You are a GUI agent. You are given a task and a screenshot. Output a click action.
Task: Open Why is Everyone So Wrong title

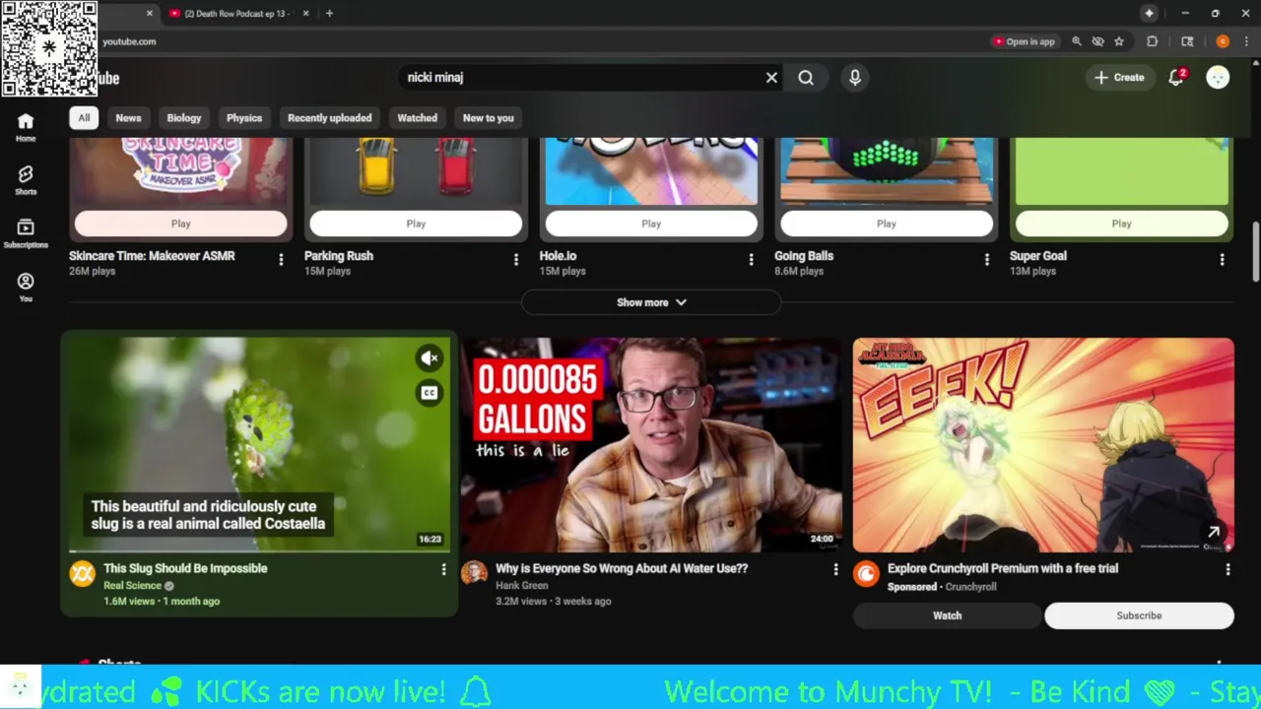(622, 568)
